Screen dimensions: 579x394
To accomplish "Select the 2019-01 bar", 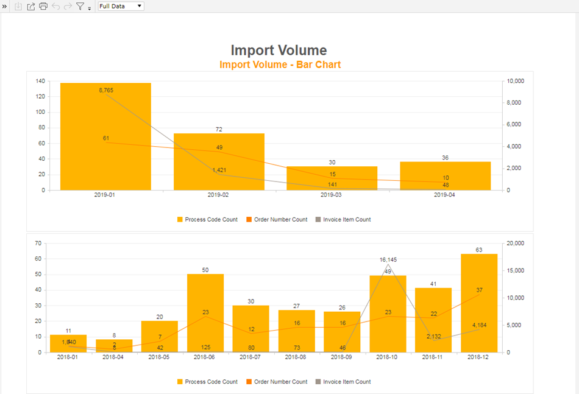I will (105, 136).
